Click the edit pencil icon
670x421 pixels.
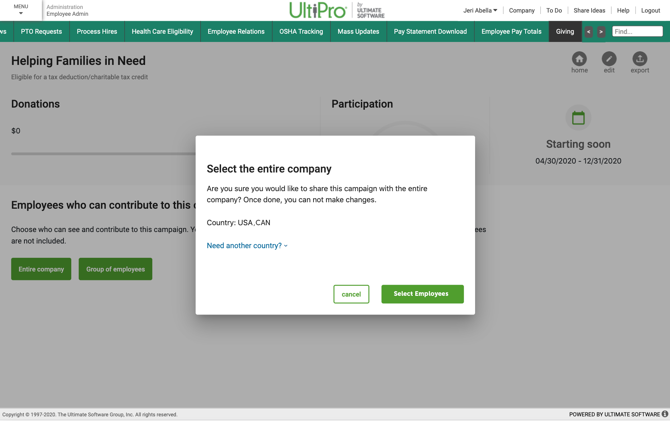[609, 58]
